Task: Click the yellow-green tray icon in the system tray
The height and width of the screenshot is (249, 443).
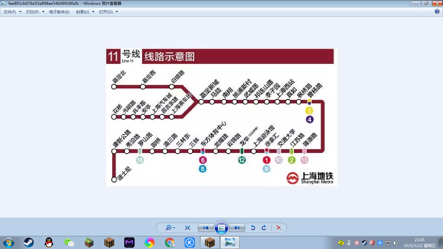Action: click(341, 243)
